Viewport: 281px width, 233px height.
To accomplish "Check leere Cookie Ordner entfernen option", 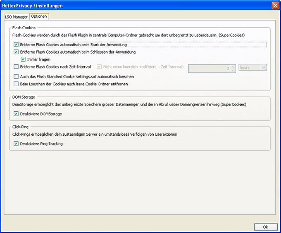I will [16, 84].
